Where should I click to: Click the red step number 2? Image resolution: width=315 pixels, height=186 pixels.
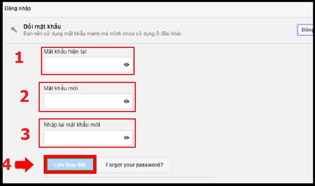[x=24, y=96]
